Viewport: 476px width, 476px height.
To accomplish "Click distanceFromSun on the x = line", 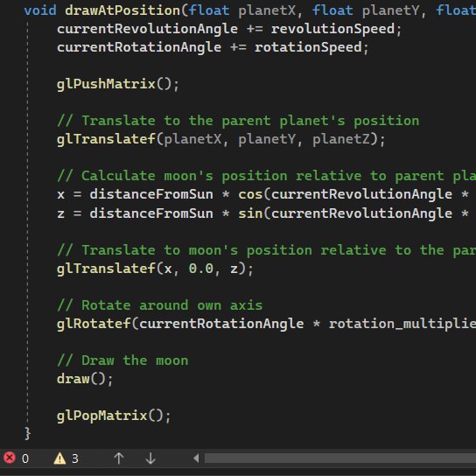I will point(151,194).
